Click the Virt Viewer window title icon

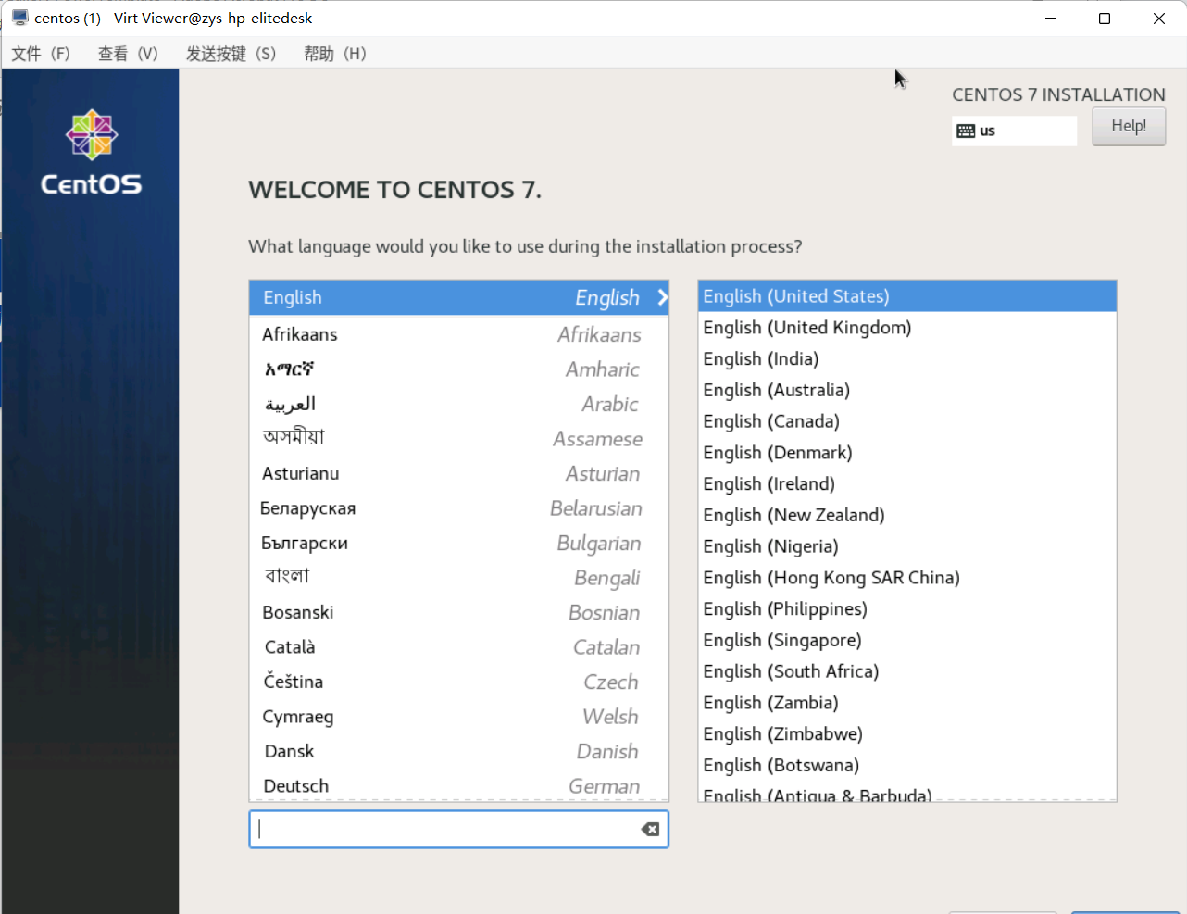click(x=19, y=18)
